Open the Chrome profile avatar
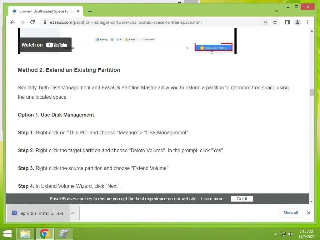Image resolution: width=320 pixels, height=240 pixels. pyautogui.click(x=297, y=22)
